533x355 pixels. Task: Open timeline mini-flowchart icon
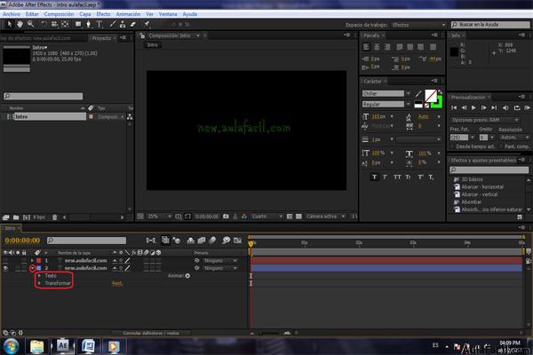coord(151,241)
